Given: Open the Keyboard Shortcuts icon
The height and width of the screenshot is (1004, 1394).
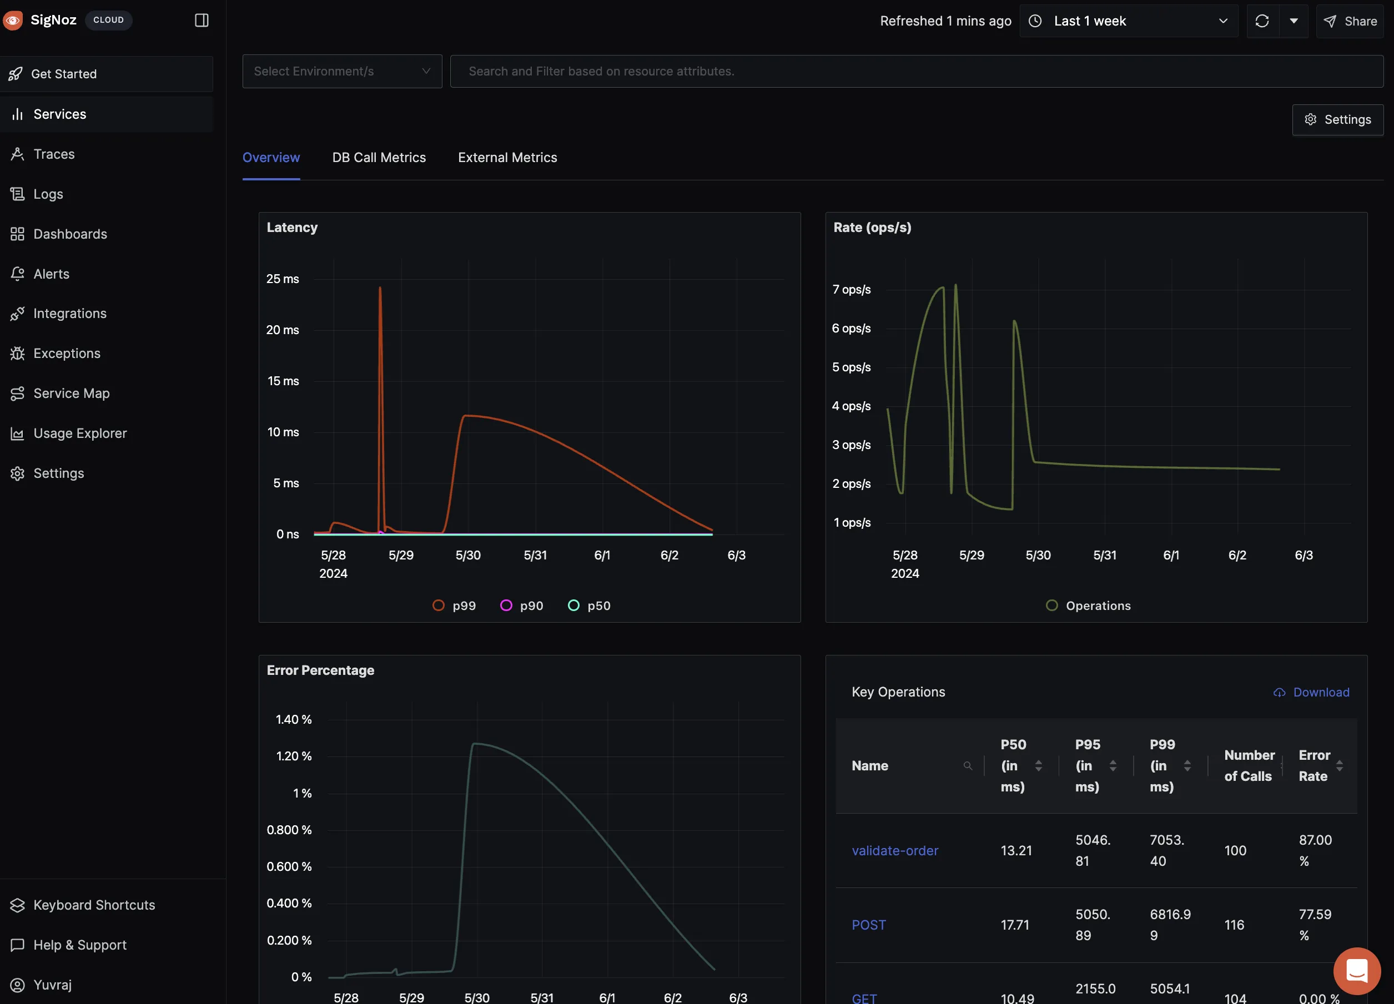Looking at the screenshot, I should pyautogui.click(x=17, y=905).
